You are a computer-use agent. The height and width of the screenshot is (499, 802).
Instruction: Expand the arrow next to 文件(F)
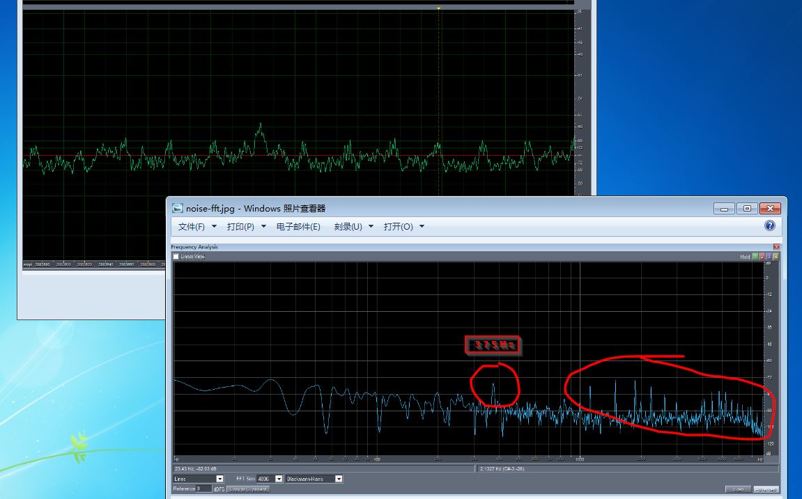click(x=215, y=226)
